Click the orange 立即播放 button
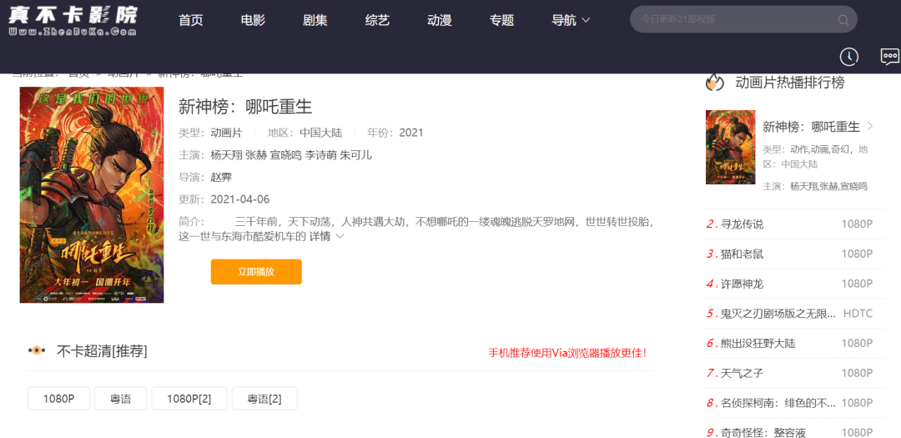 point(256,271)
